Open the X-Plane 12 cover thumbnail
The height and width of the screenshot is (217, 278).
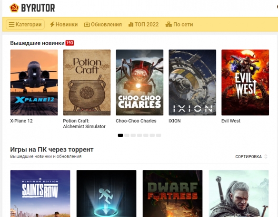(x=34, y=83)
